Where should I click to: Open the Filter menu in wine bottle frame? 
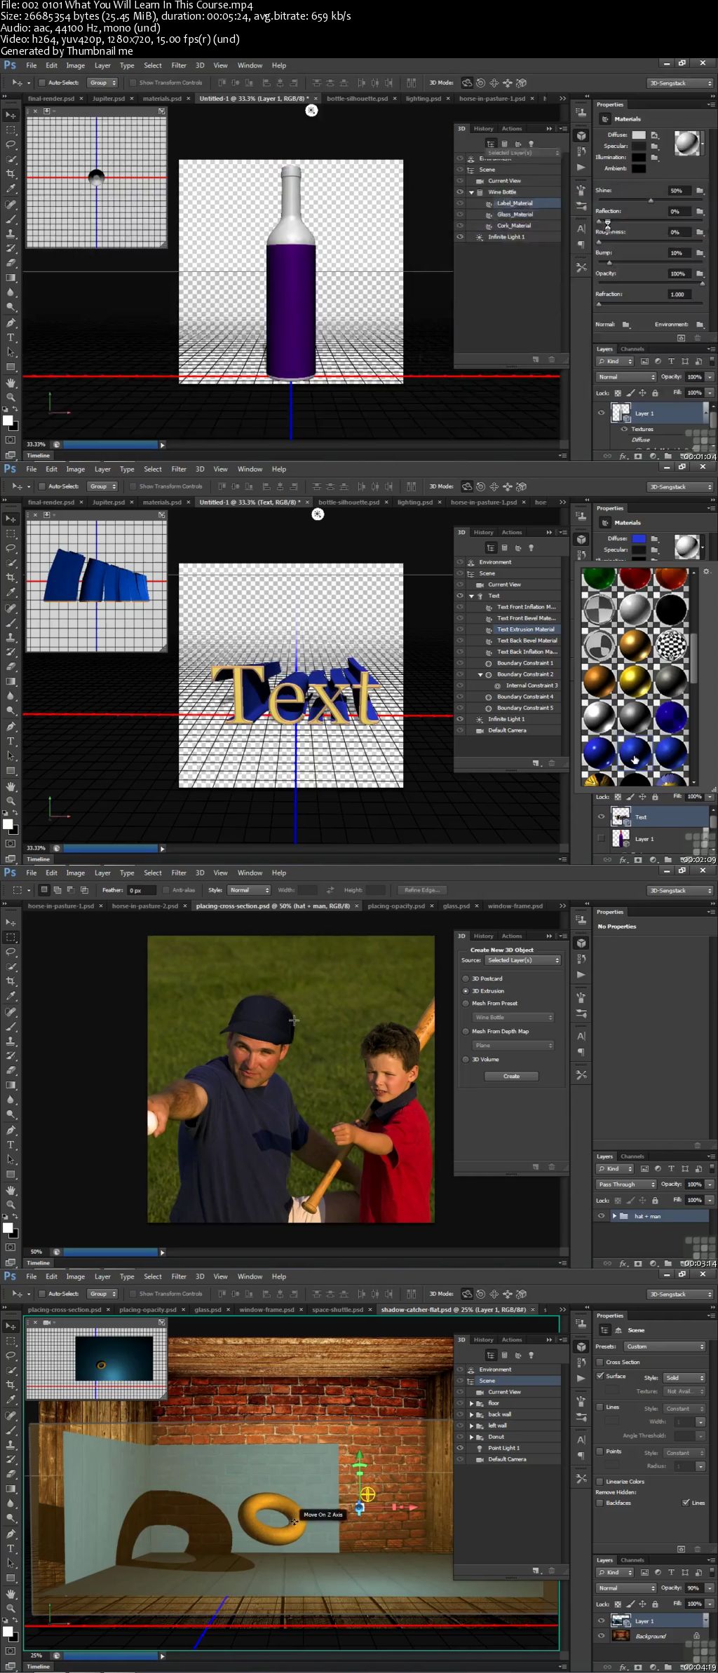[x=179, y=65]
